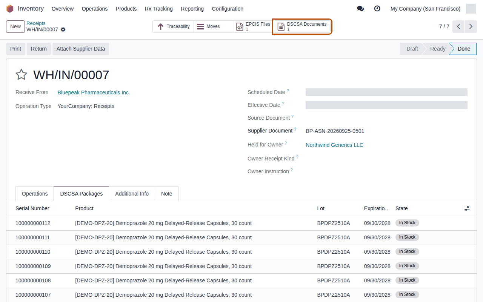Viewport: 483px width, 302px height.
Task: Click Attach Supplier Data button
Action: (x=81, y=49)
